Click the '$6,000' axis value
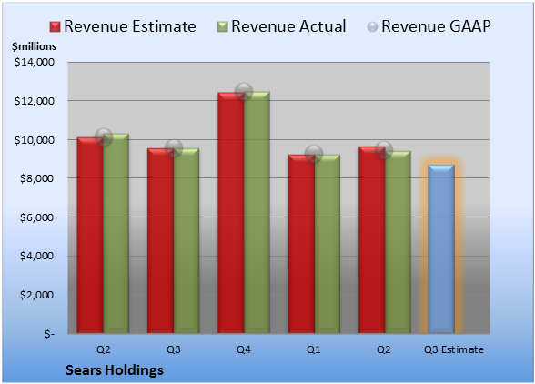The height and width of the screenshot is (384, 535). pos(36,217)
